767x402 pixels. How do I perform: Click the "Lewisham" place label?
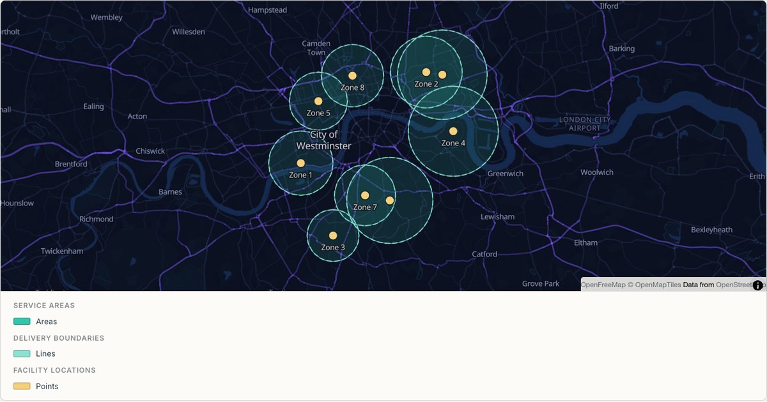coord(497,217)
